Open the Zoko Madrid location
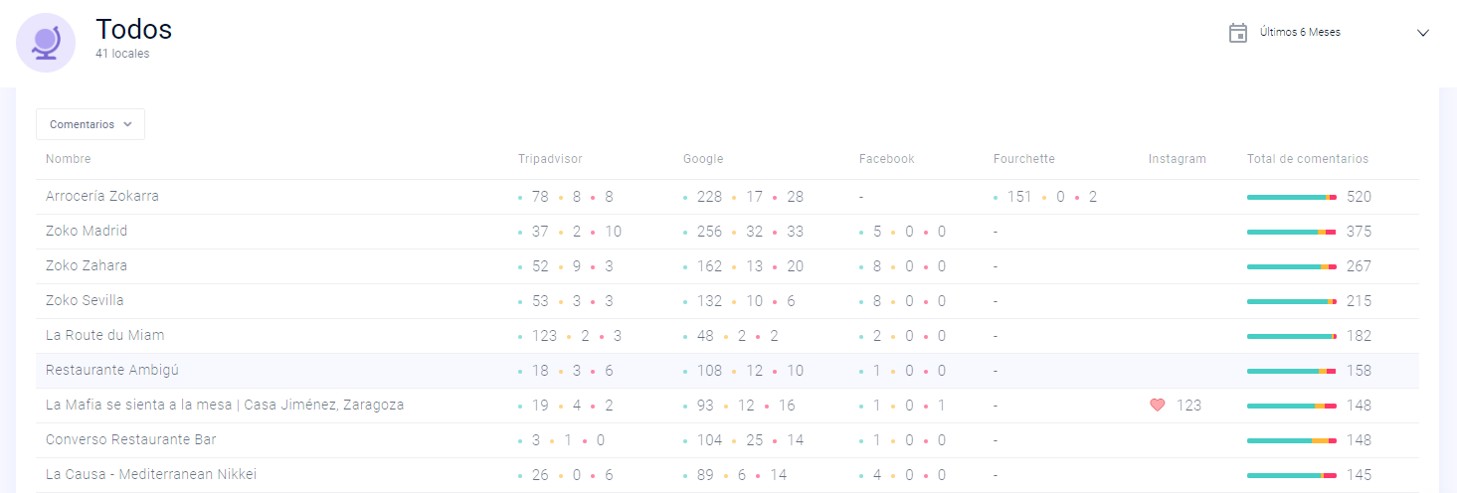Image resolution: width=1457 pixels, height=493 pixels. point(727,232)
